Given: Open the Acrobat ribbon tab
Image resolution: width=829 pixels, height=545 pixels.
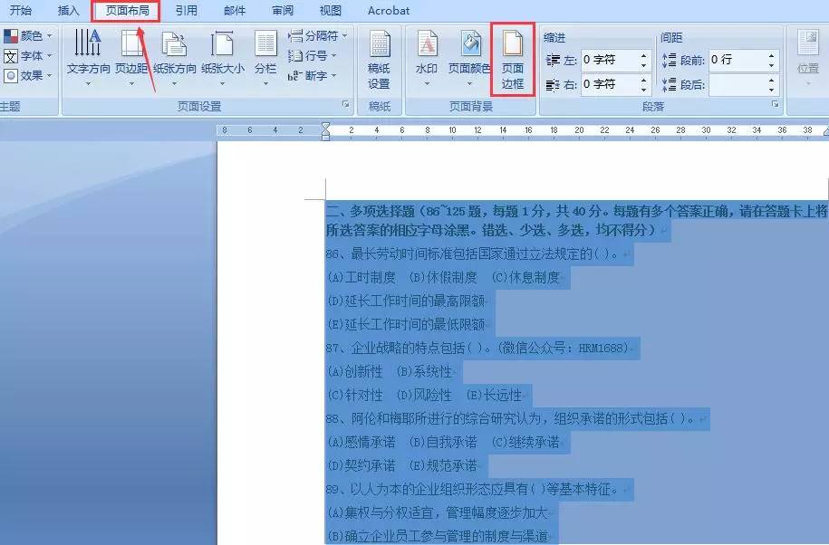Looking at the screenshot, I should pyautogui.click(x=388, y=11).
